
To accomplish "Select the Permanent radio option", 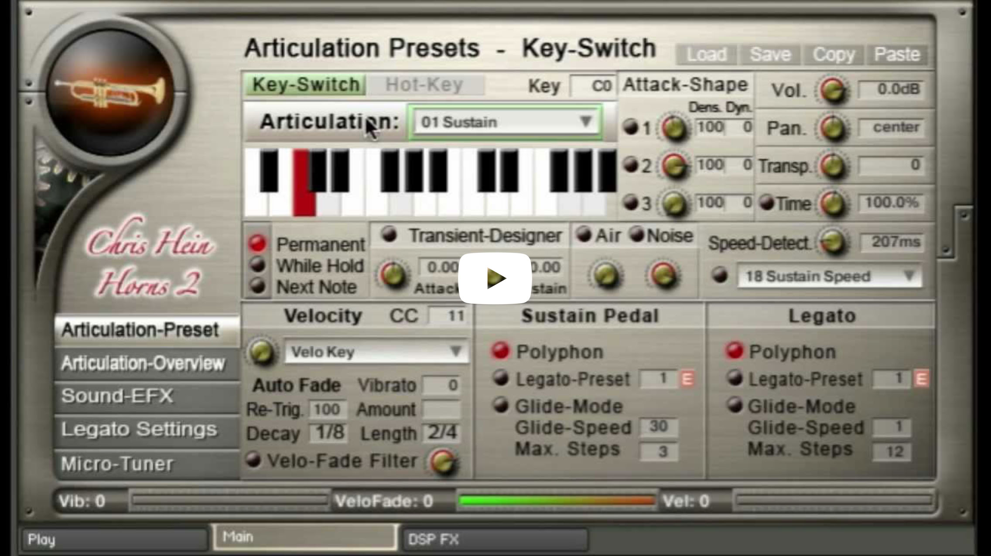I will pos(257,244).
